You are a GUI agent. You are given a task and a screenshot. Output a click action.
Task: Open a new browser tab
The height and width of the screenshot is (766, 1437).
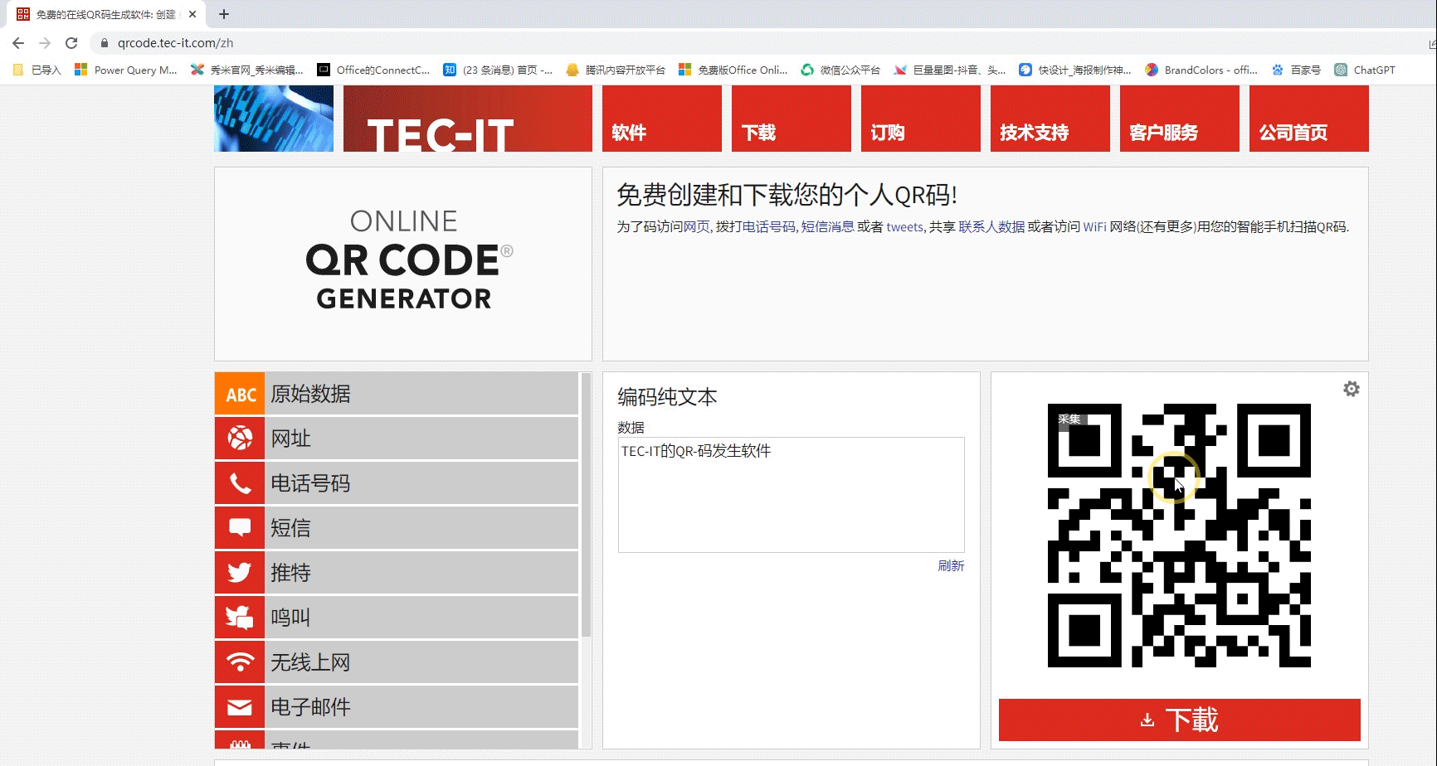tap(224, 14)
